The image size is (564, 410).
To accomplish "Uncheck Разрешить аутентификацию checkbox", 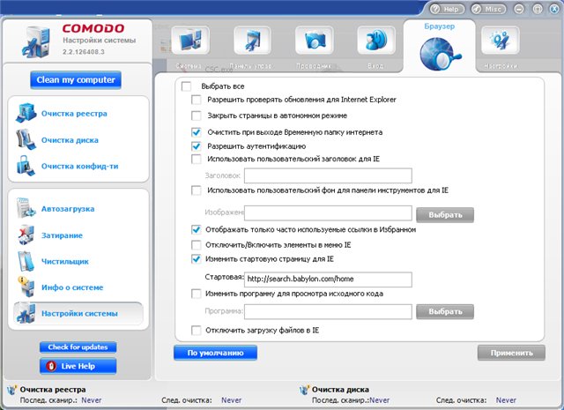I will pos(197,145).
